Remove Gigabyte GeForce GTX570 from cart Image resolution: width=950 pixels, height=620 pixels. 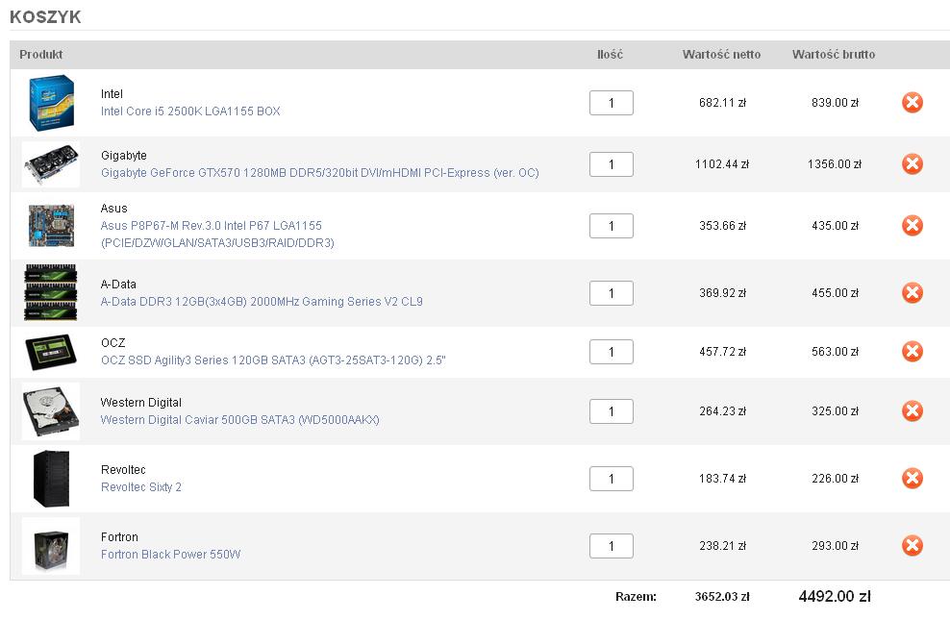912,164
